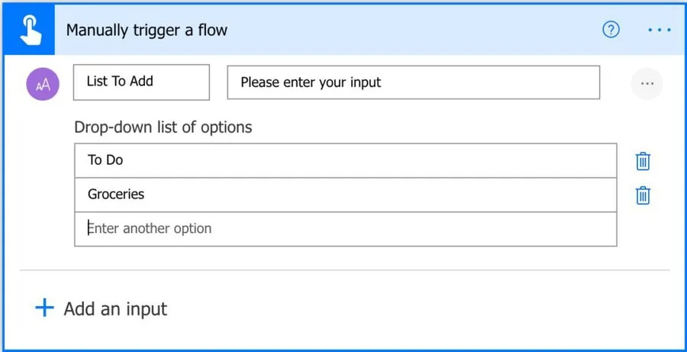Click the "Add an input" text
This screenshot has height=352, width=687.
(115, 309)
